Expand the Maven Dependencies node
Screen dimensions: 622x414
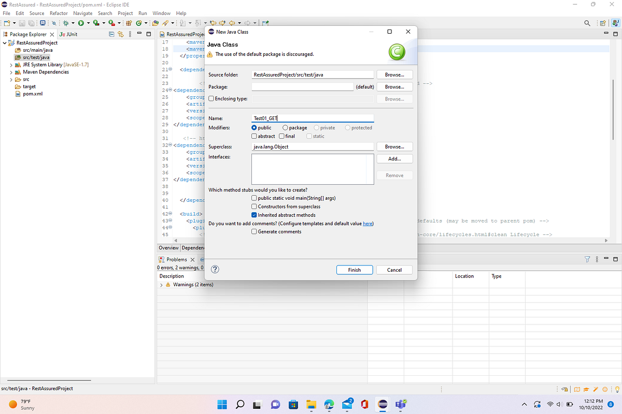coord(10,71)
